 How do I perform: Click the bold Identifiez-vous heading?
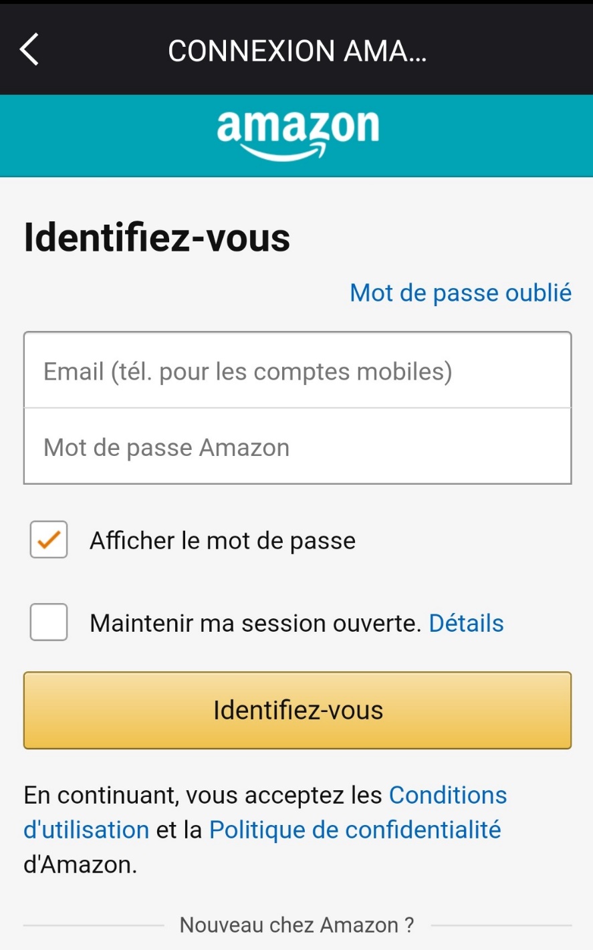157,238
